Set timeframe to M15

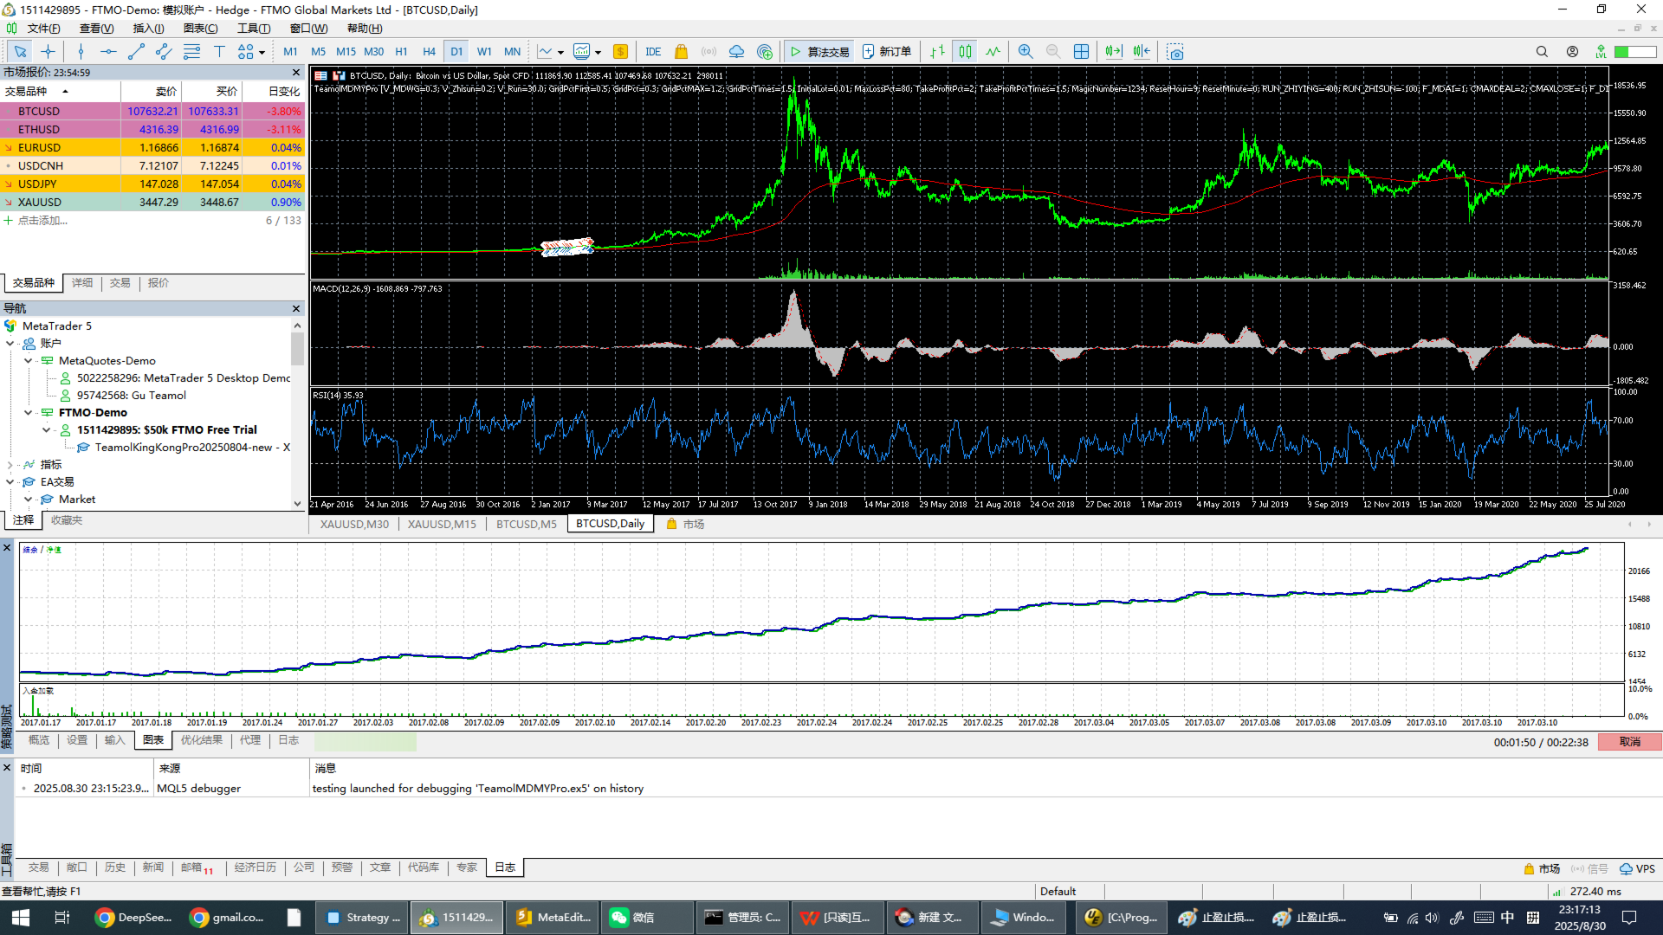coord(346,52)
